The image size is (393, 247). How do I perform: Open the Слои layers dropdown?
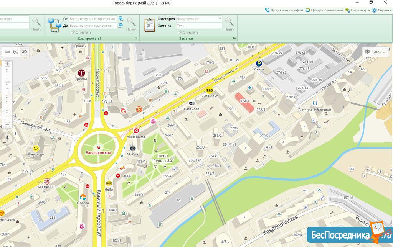[x=375, y=52]
